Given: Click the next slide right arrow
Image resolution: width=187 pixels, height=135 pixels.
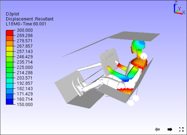Looking at the screenshot, I should 170,129.
